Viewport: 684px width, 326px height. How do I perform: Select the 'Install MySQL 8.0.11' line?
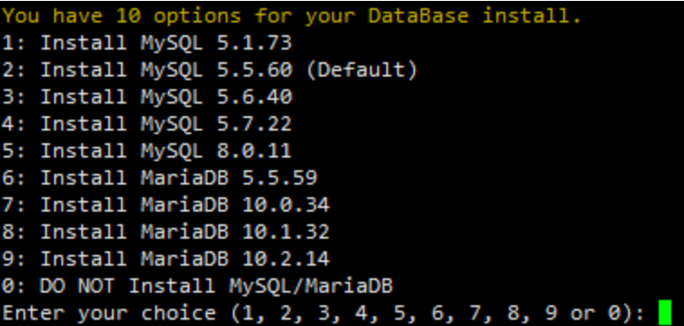tap(146, 151)
